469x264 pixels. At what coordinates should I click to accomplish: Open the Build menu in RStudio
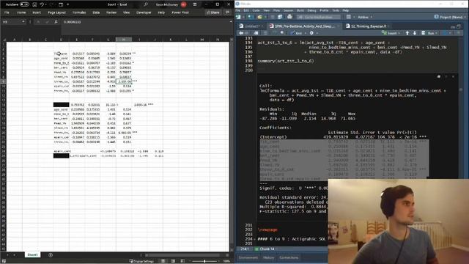[x=300, y=10]
